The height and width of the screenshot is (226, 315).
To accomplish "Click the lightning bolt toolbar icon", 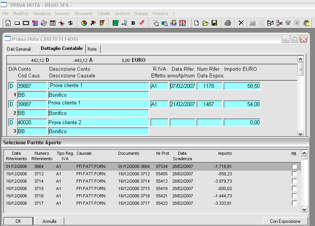I will click(x=102, y=23).
